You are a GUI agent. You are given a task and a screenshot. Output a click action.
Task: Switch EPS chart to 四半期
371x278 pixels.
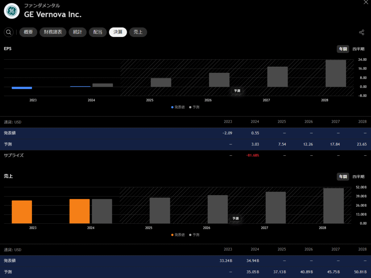click(358, 49)
